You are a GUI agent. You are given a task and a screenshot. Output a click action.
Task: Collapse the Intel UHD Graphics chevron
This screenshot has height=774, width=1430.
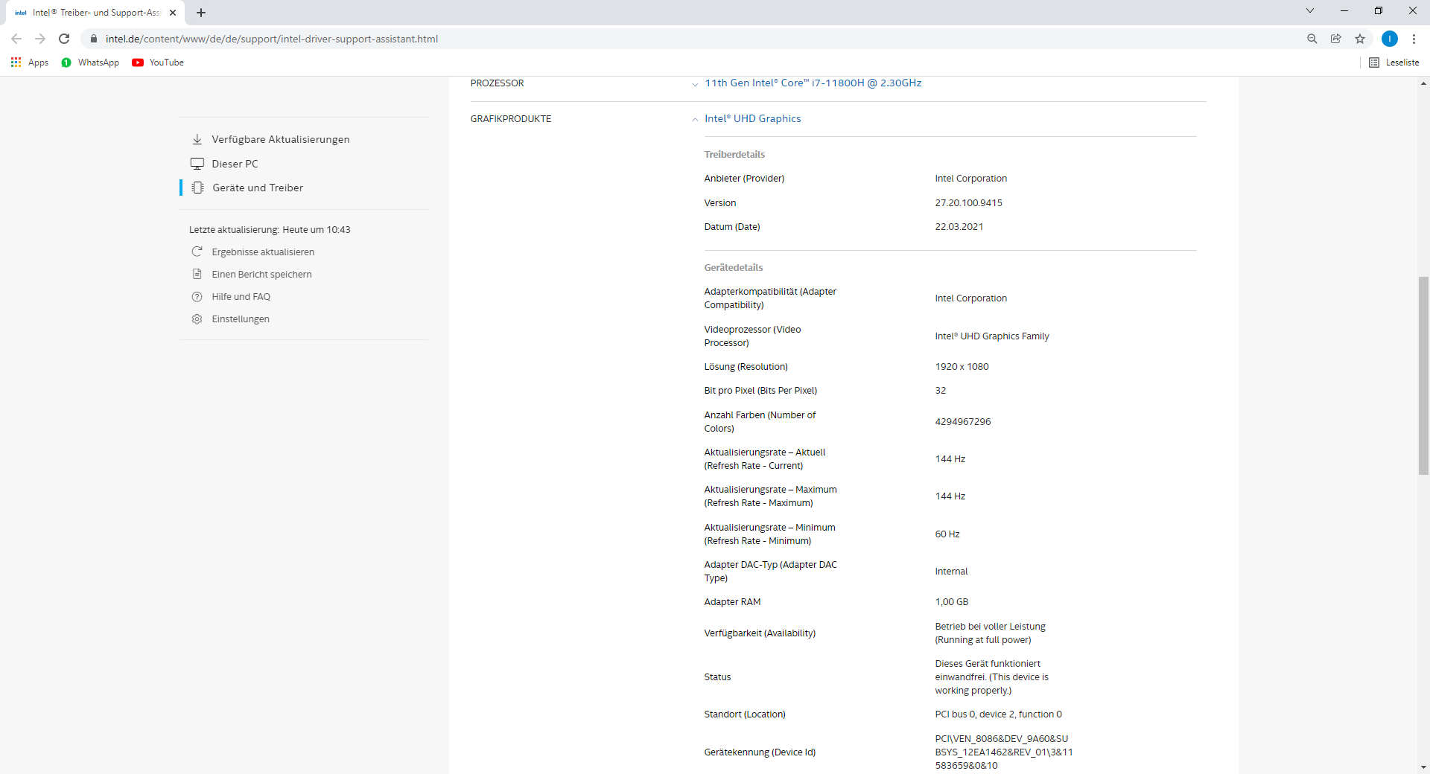pos(695,119)
